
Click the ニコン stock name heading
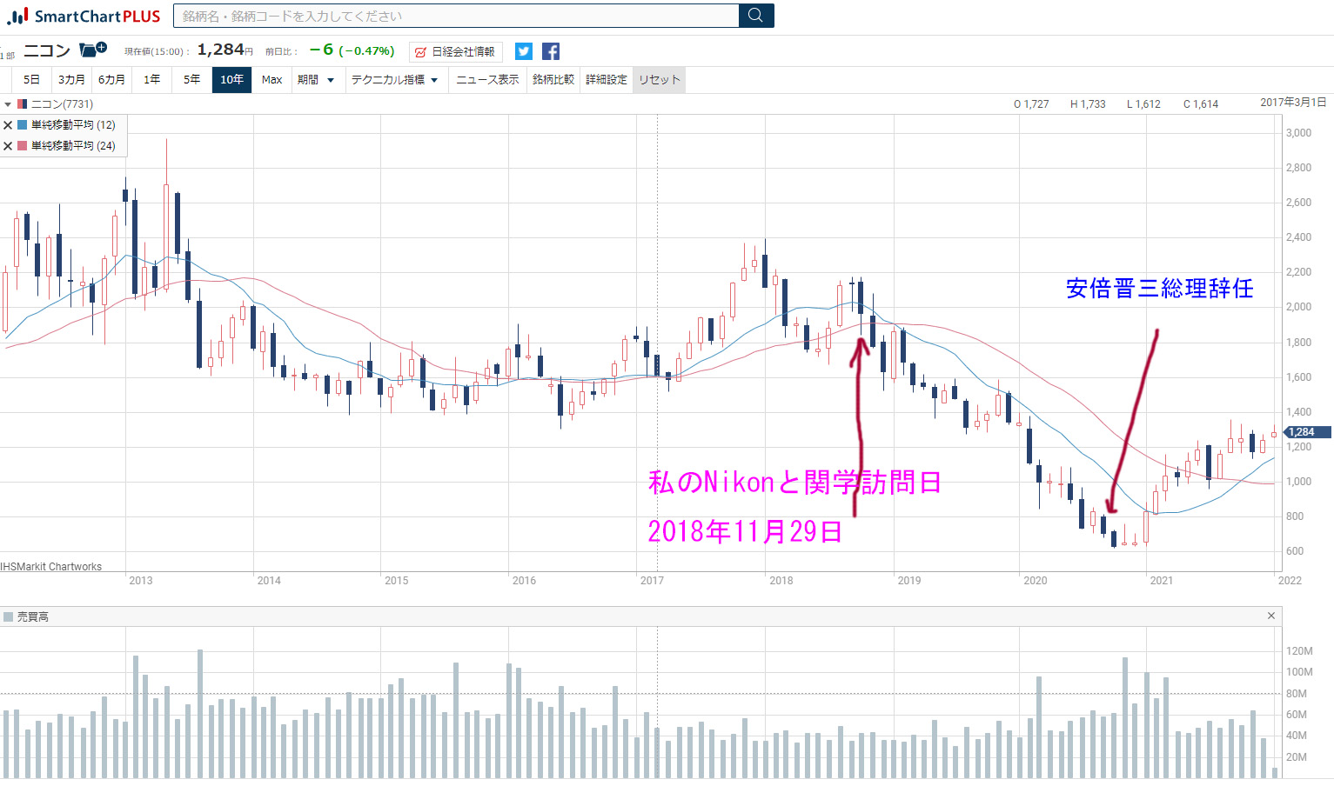[x=47, y=50]
